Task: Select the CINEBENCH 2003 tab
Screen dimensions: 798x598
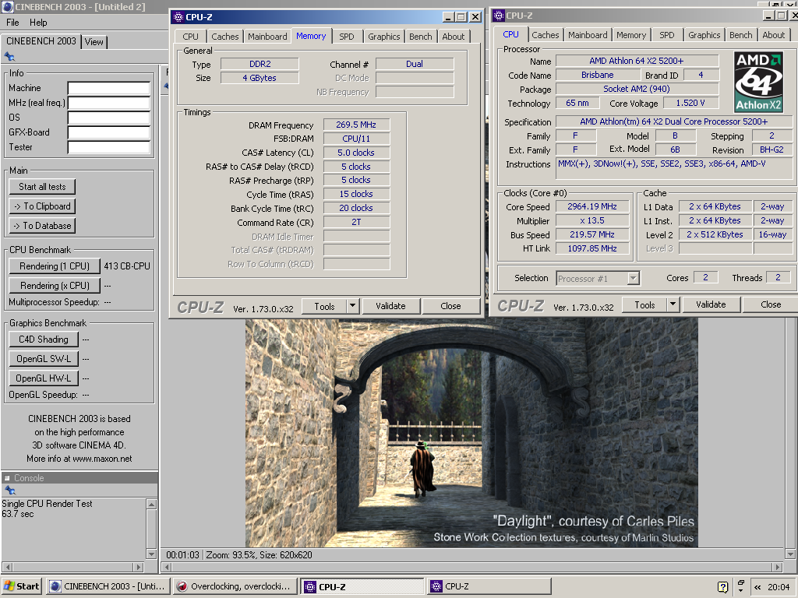Action: coord(41,41)
